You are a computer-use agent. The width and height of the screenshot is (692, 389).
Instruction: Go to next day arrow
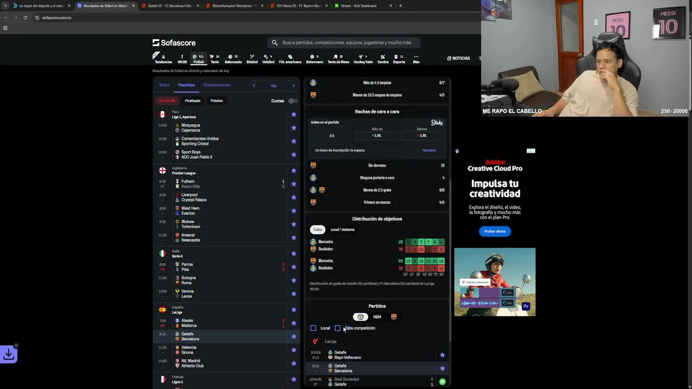(293, 85)
